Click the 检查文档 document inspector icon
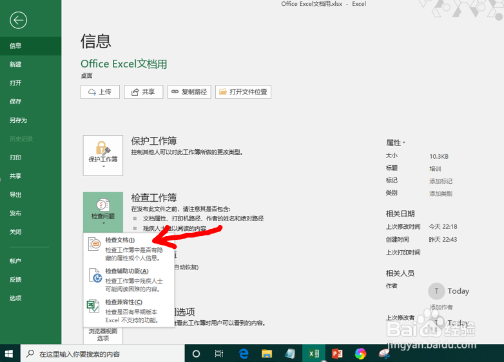 pyautogui.click(x=94, y=244)
